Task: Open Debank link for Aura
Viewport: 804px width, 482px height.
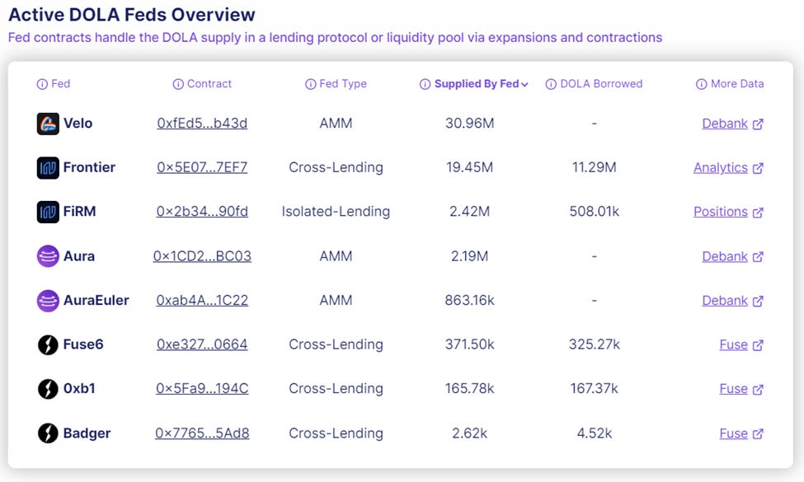Action: pos(725,256)
